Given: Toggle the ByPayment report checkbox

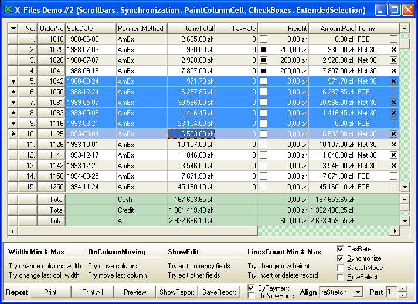Looking at the screenshot, I should 252,288.
